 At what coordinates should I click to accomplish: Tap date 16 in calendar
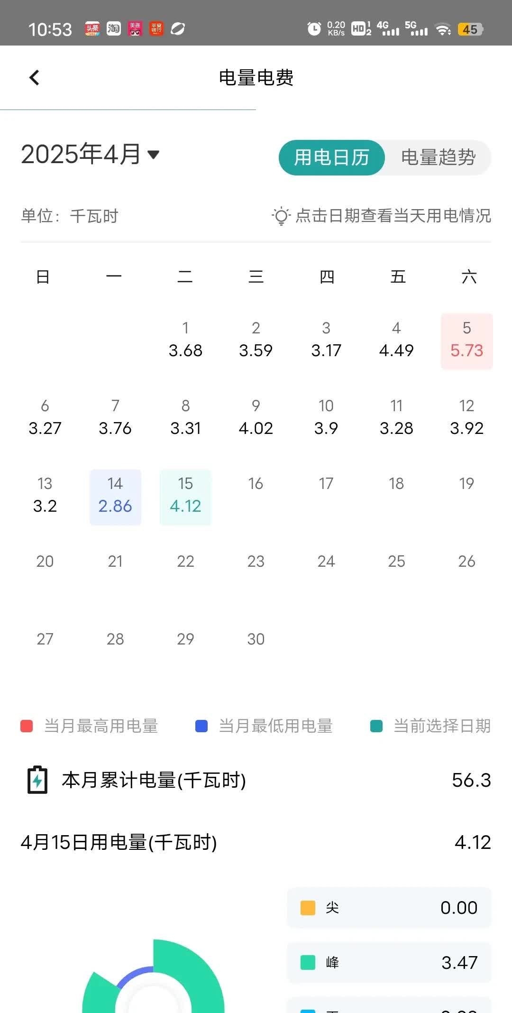256,484
